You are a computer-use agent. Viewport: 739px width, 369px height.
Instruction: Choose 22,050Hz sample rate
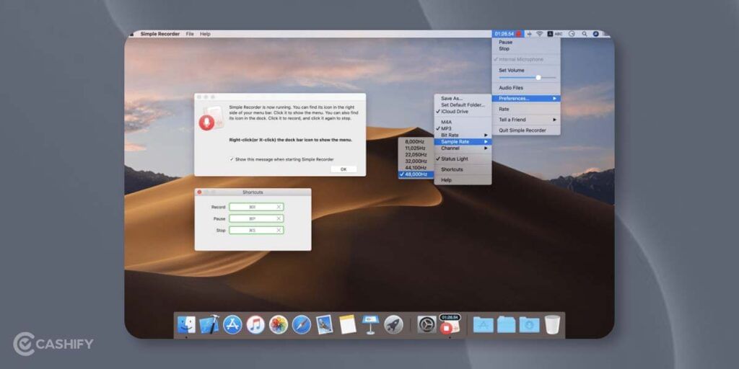click(416, 154)
